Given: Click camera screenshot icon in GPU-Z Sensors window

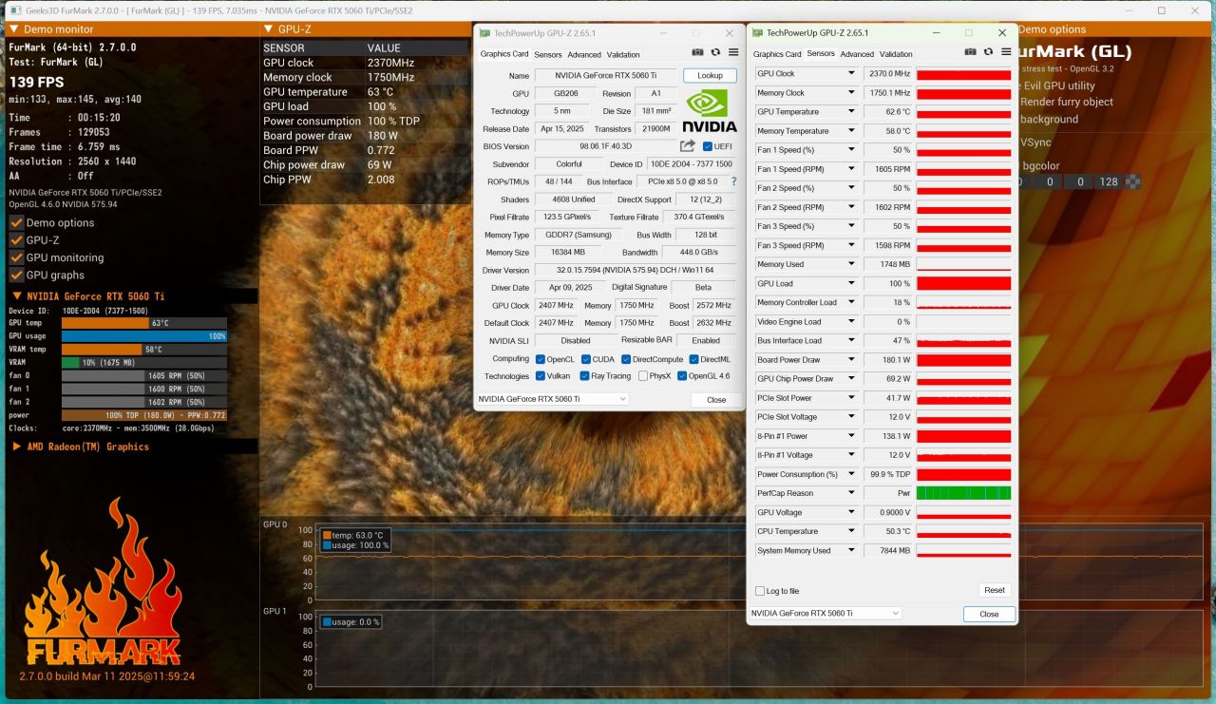Looking at the screenshot, I should click(x=970, y=53).
